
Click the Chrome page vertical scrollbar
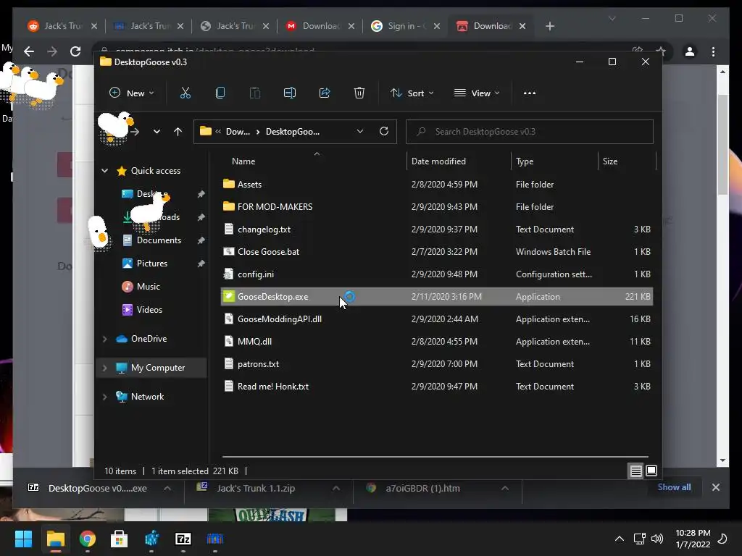pyautogui.click(x=722, y=145)
